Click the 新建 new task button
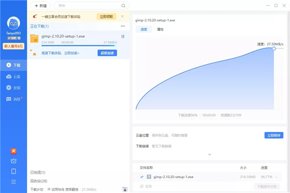290x193 pixels. (x=41, y=6)
